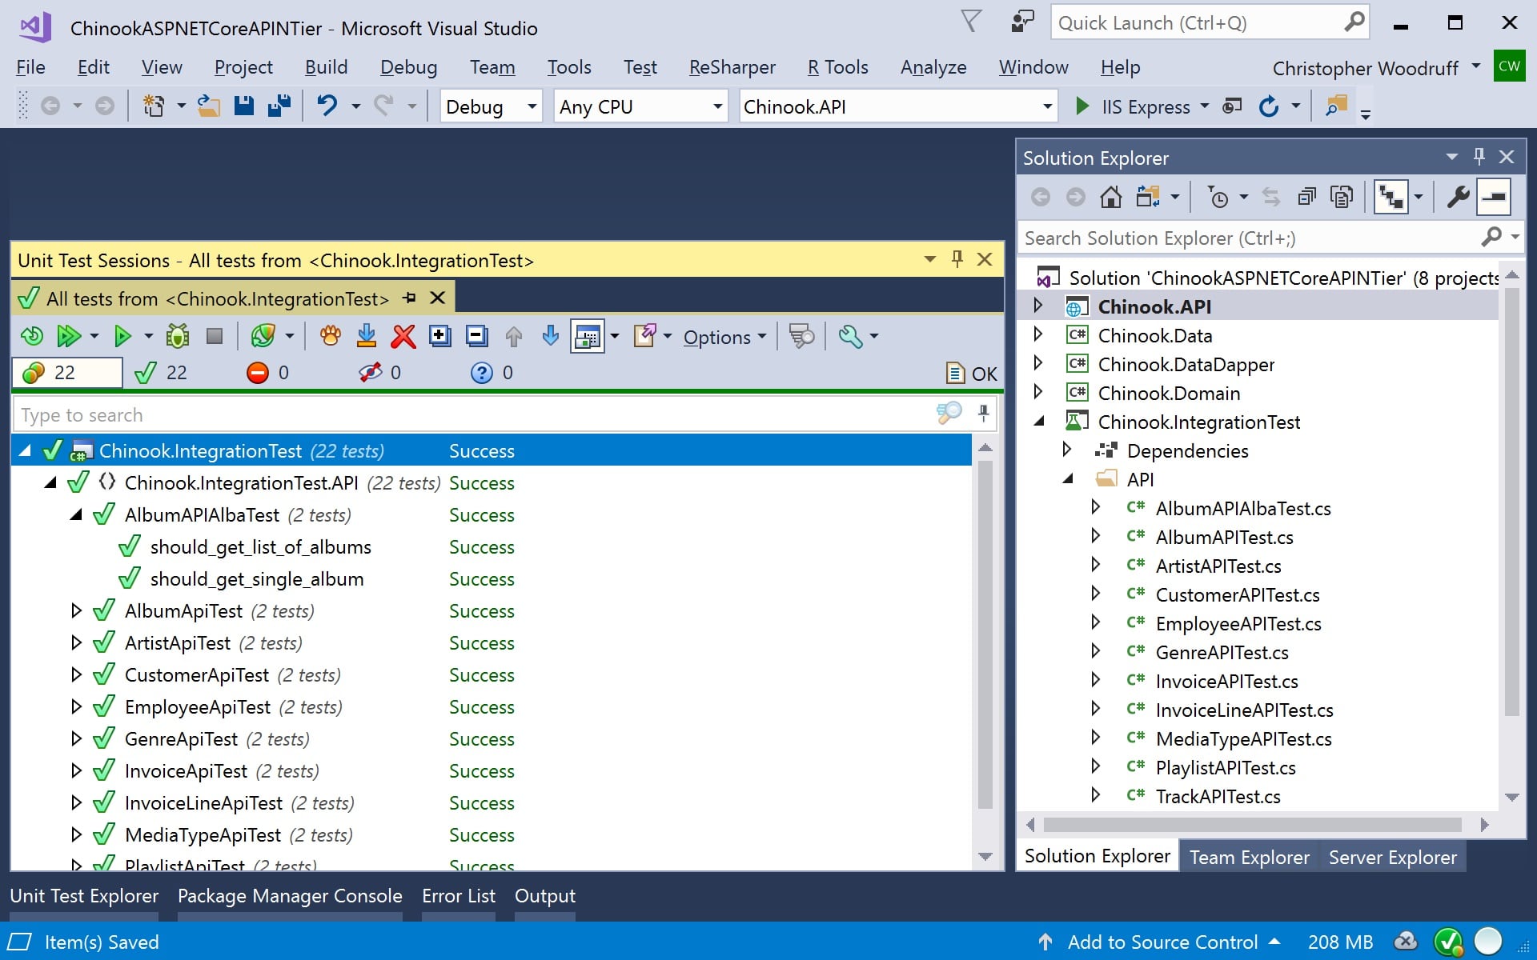The height and width of the screenshot is (960, 1537).
Task: Open the ReSharper menu
Action: click(732, 67)
